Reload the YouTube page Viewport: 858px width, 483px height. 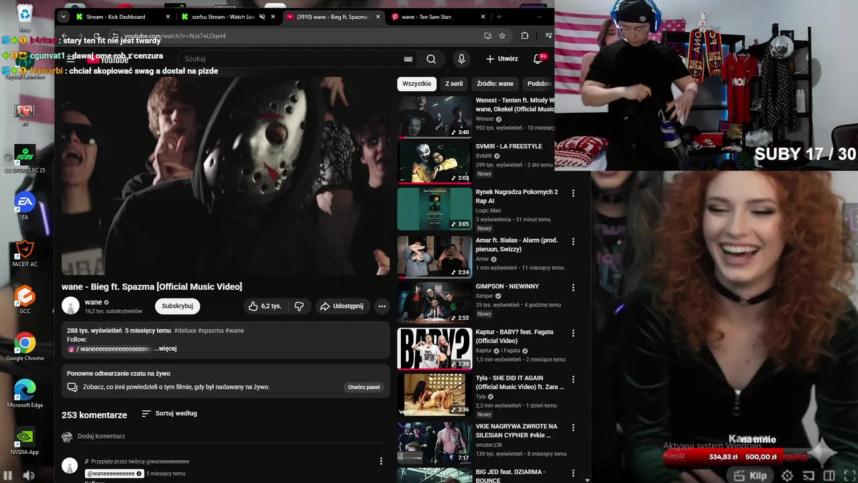(97, 36)
